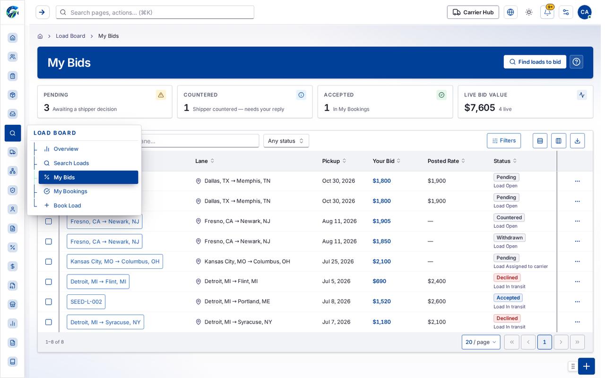Click the dollar sign sidebar icon
The width and height of the screenshot is (605, 378).
point(13,266)
